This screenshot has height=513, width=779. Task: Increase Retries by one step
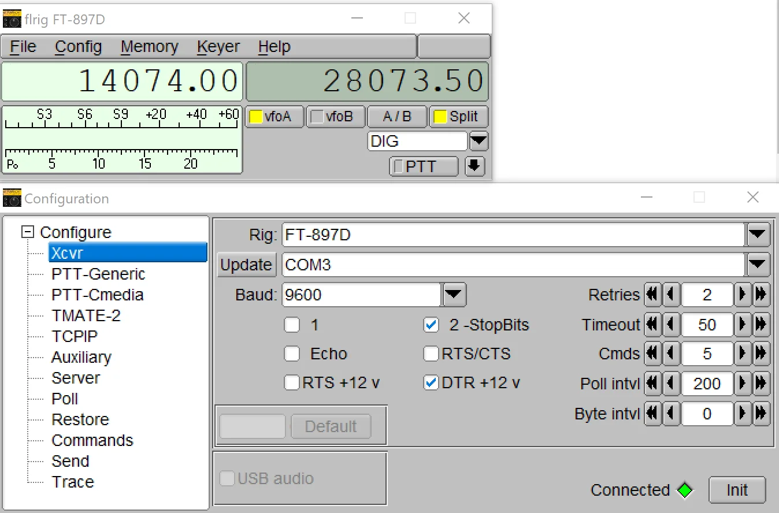tap(743, 295)
